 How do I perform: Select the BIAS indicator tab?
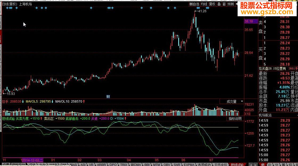(73, 164)
